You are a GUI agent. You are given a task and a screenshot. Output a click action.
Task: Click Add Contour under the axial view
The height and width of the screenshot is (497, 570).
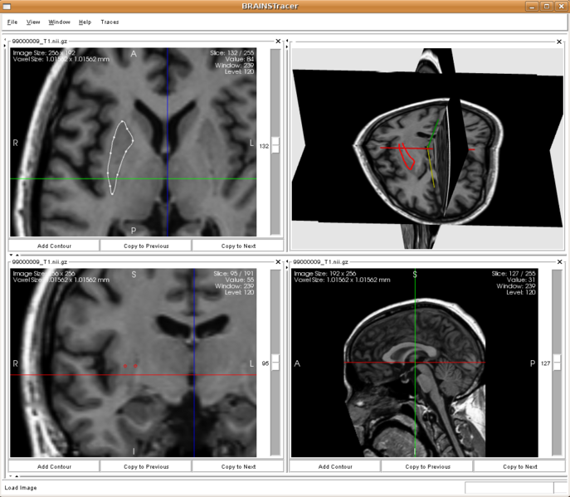point(54,246)
